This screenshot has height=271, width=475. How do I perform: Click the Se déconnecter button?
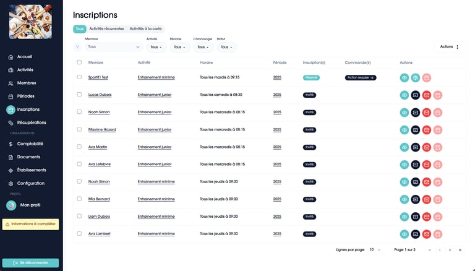(x=31, y=263)
